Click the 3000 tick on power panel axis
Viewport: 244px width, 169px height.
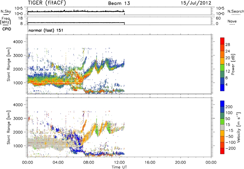18,56
